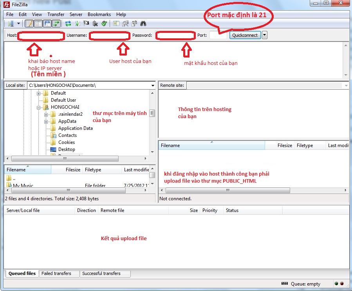Select the HONGOCHAI user folder

coord(65,107)
